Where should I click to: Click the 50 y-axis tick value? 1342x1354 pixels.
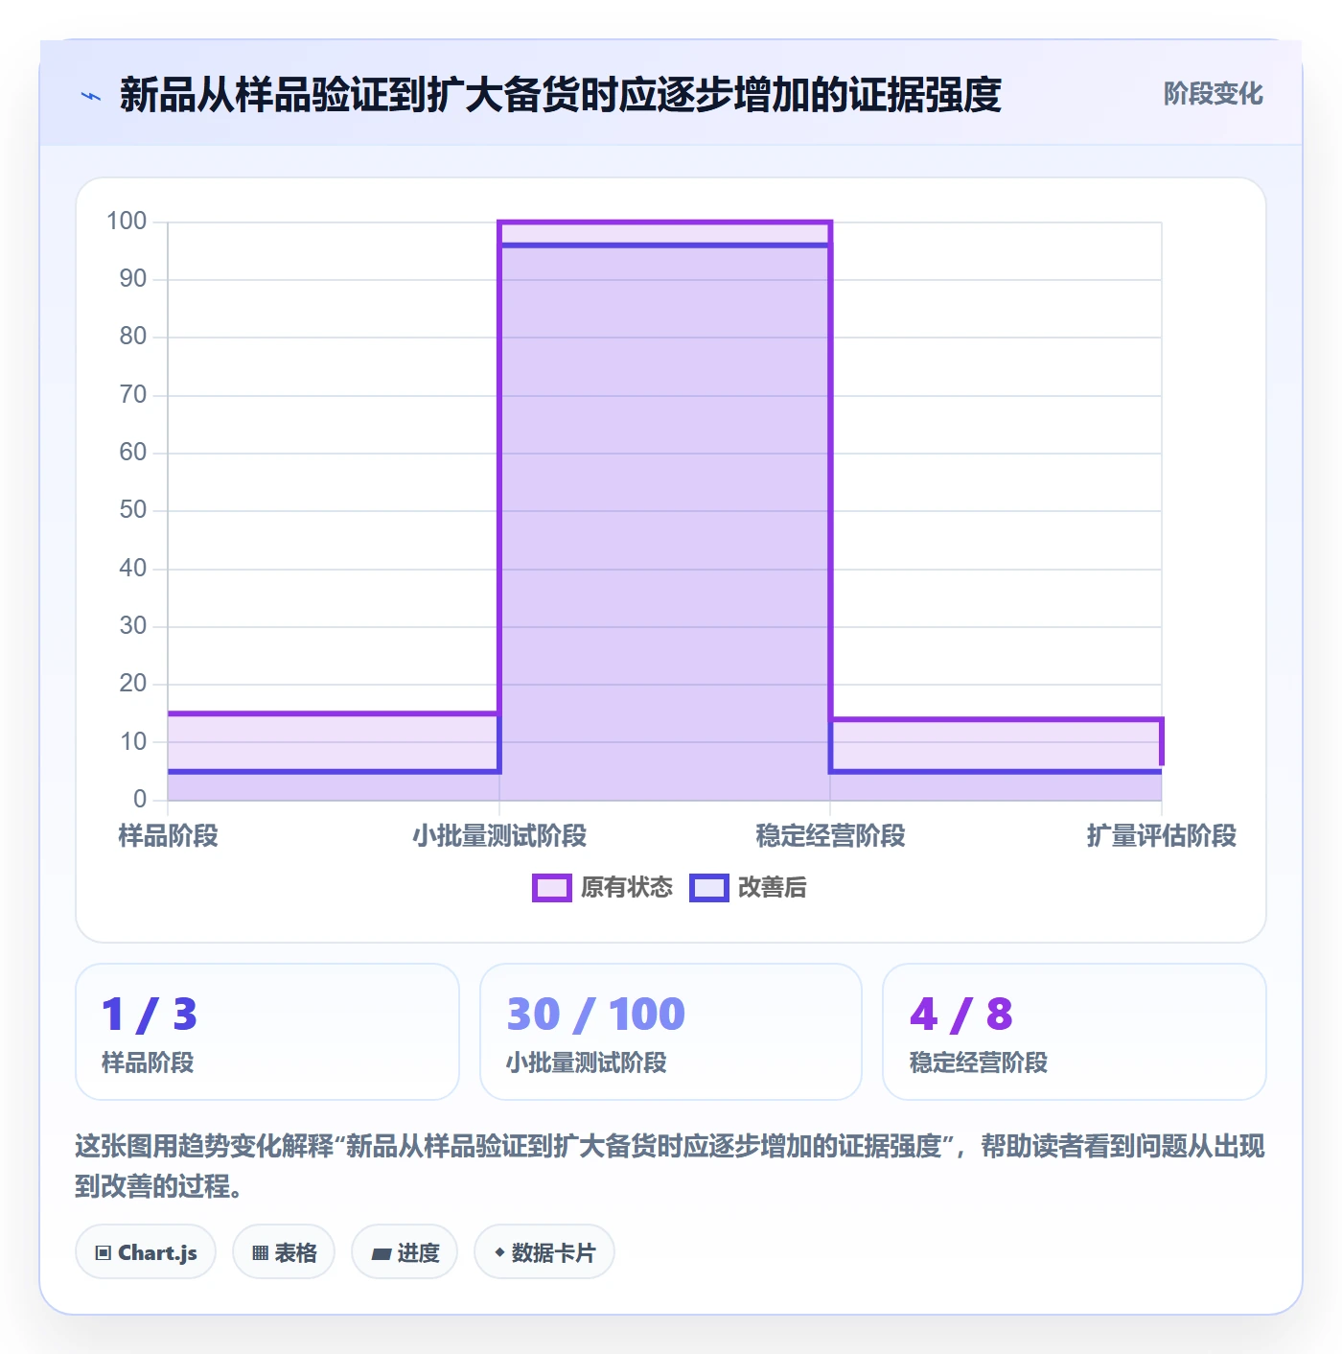(x=133, y=510)
